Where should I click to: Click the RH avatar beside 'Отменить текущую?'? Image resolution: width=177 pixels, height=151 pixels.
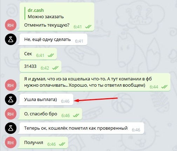click(x=11, y=25)
